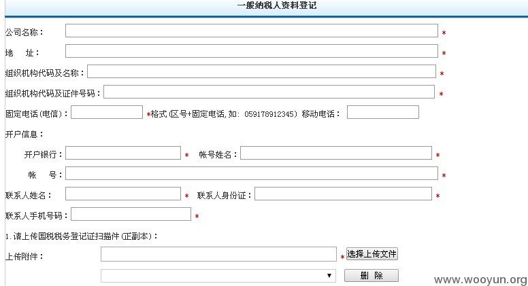Click the 公司名称 input field

point(252,31)
